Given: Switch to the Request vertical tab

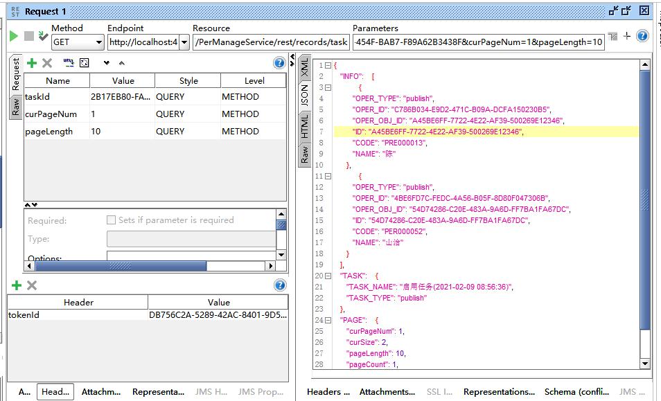Looking at the screenshot, I should (16, 74).
